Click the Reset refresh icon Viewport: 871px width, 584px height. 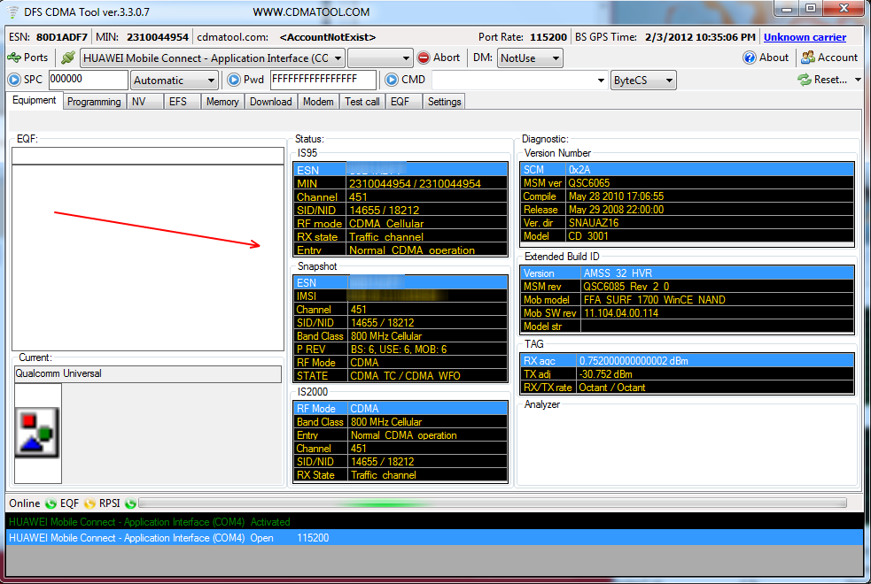[x=805, y=80]
